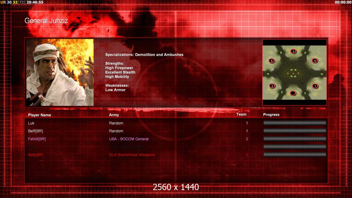Click start position 4 on the map
352x198 pixels.
315,60
